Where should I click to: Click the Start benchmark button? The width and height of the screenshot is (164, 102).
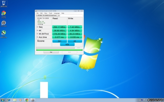pyautogui.click(x=51, y=52)
